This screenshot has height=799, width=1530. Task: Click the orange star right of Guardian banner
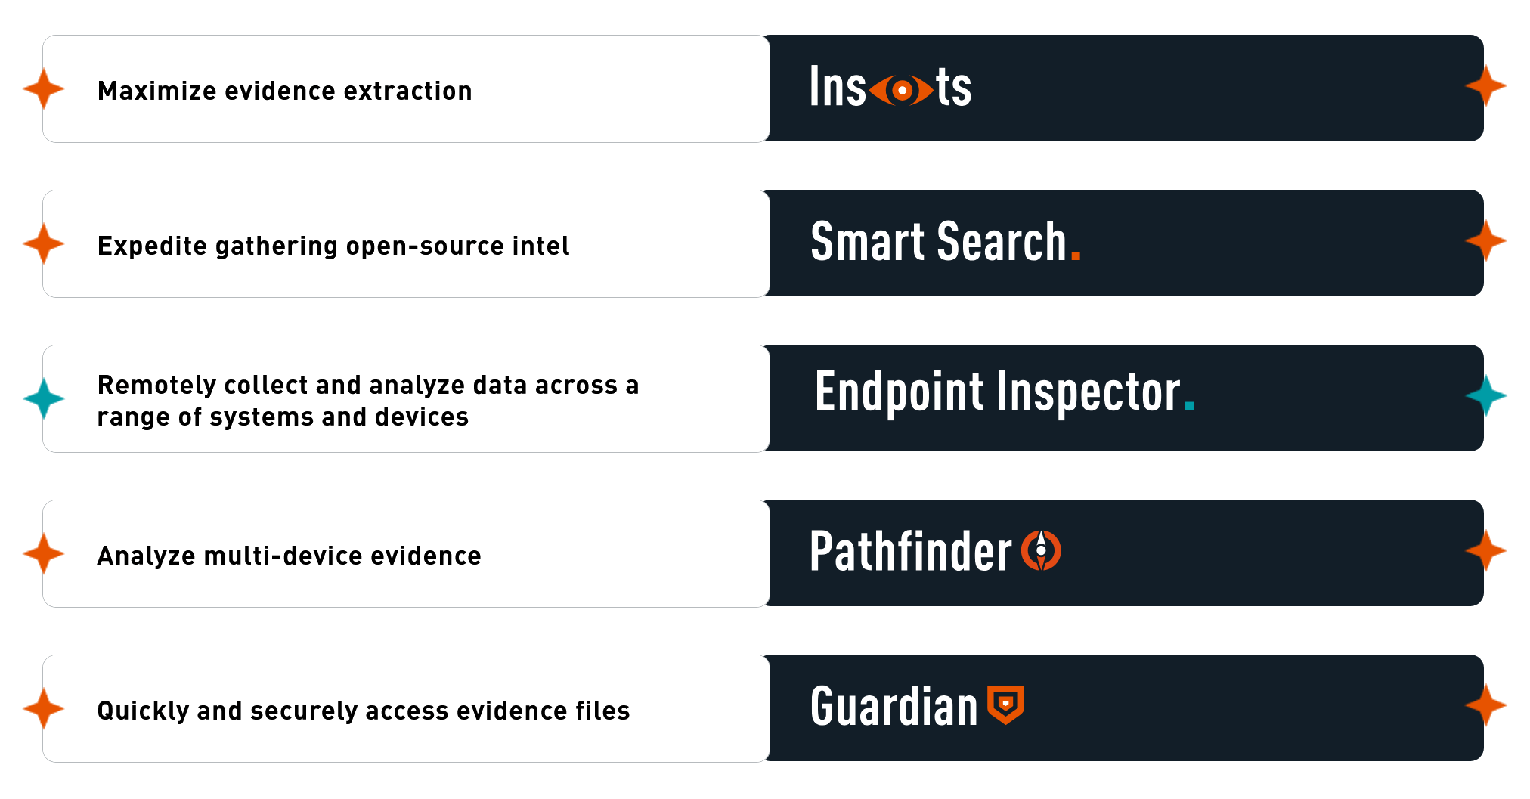click(x=1486, y=705)
